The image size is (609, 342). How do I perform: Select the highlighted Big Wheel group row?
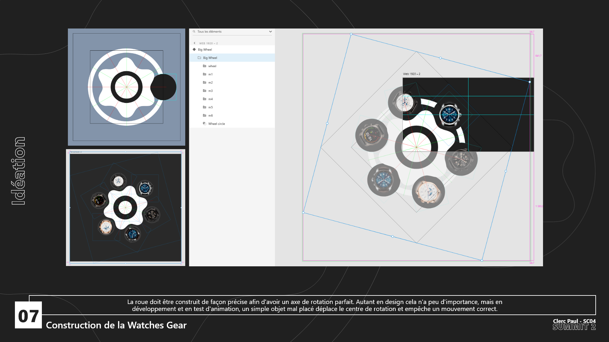coord(232,58)
